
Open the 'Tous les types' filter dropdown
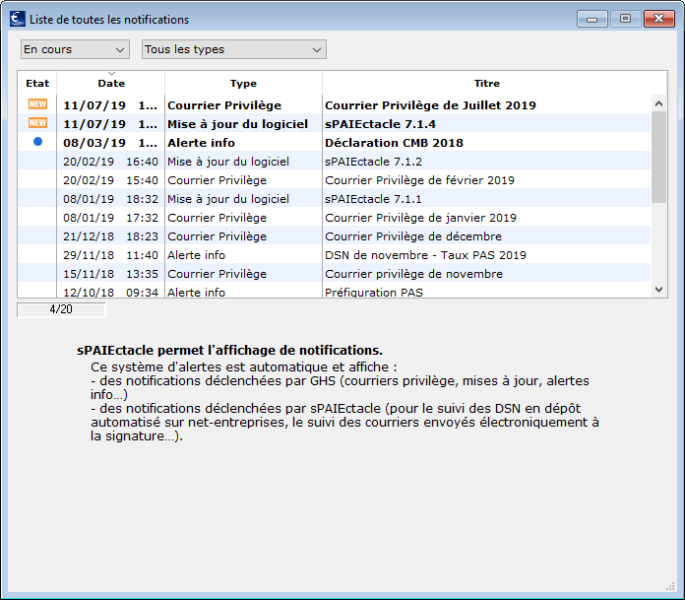[233, 49]
